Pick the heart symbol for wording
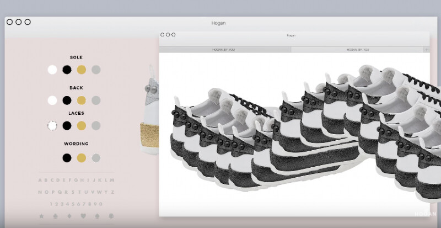Screen dimensions: 441x228 click(83, 215)
